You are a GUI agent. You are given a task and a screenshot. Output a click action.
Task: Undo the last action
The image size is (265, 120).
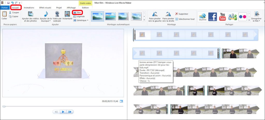(12, 3)
